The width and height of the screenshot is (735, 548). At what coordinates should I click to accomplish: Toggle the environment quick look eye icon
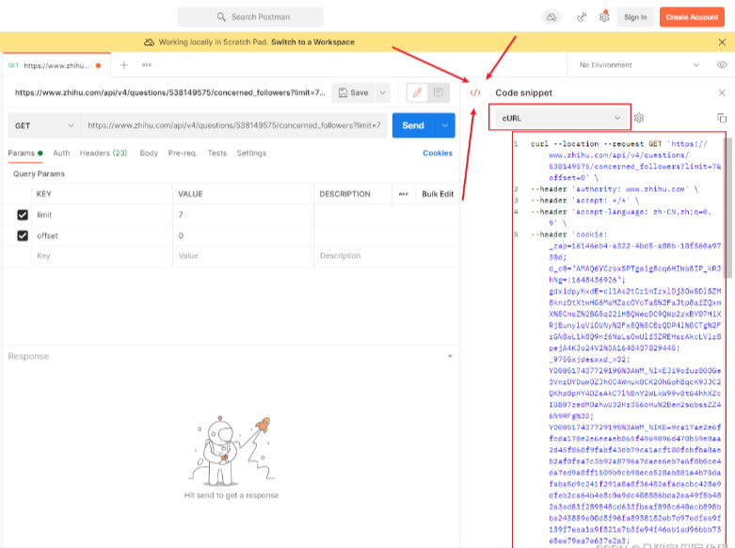click(722, 65)
